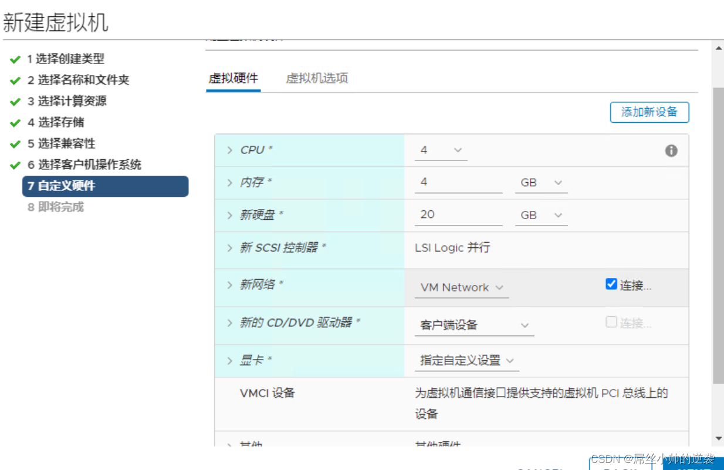The height and width of the screenshot is (470, 724).
Task: Expand the 显卡 row
Action: pyautogui.click(x=229, y=361)
